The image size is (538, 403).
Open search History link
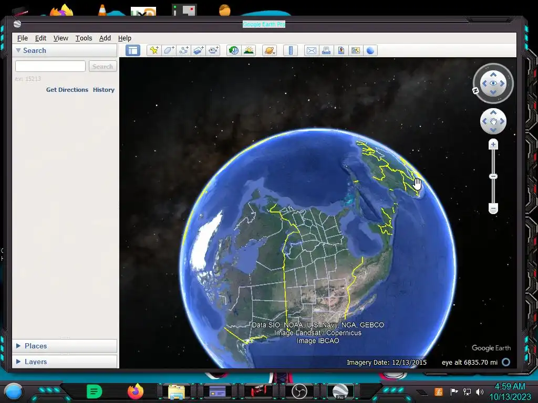pyautogui.click(x=104, y=90)
